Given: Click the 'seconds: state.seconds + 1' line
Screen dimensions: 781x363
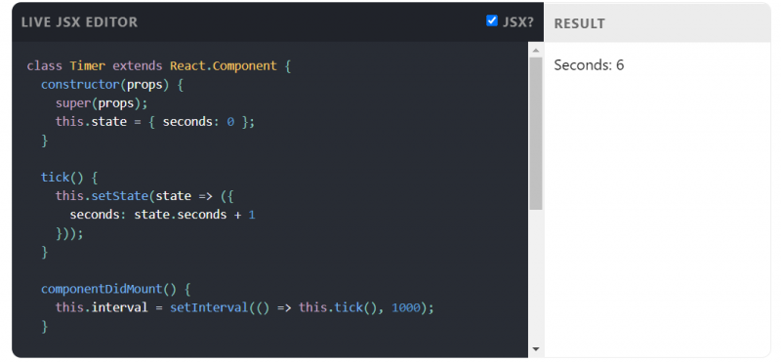Looking at the screenshot, I should [x=162, y=215].
